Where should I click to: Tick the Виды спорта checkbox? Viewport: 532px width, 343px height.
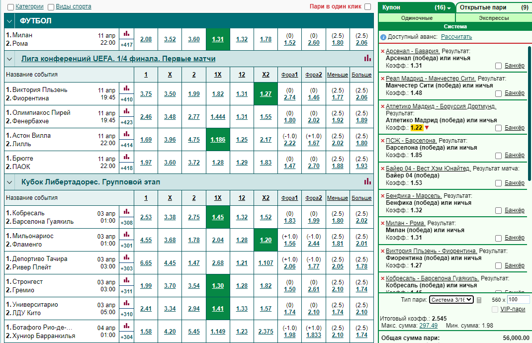(51, 7)
